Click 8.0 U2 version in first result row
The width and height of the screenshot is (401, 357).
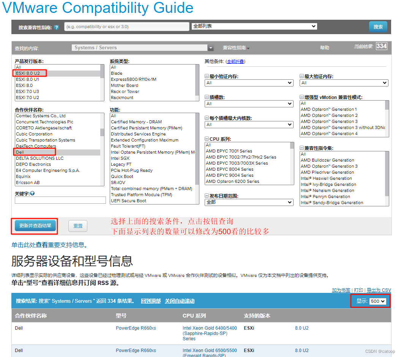[302, 328]
